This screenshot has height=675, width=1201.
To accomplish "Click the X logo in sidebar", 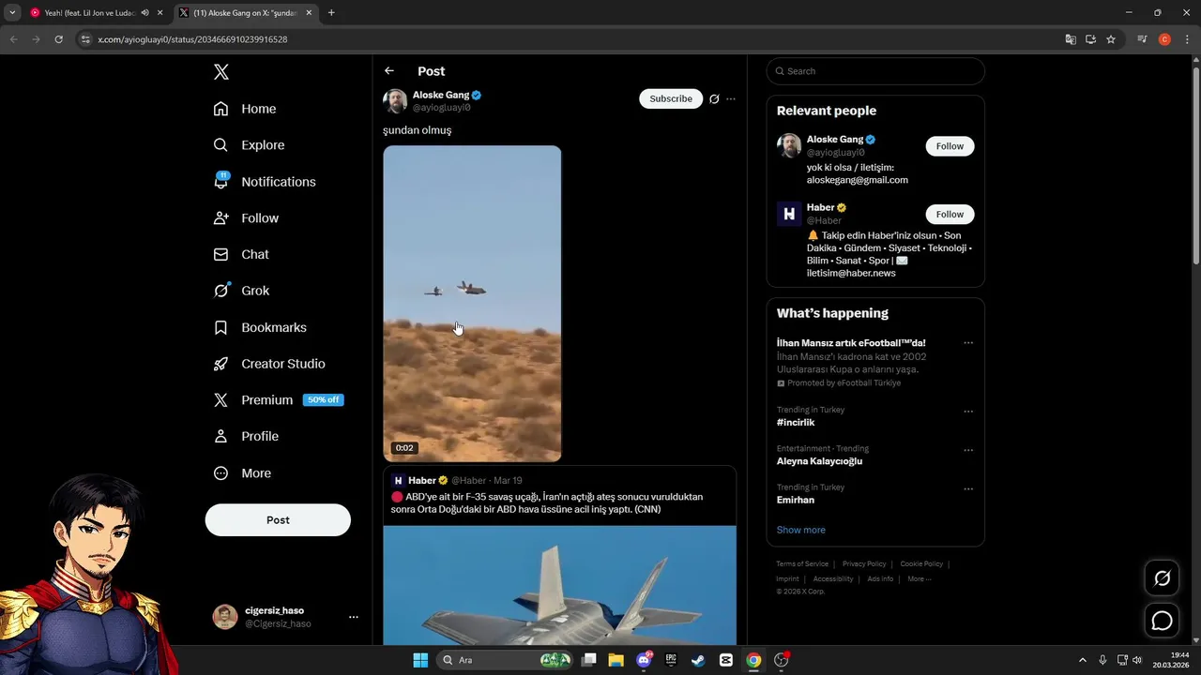I will click(x=220, y=72).
